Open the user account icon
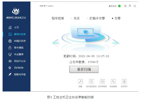This screenshot has width=142, height=102. (x=130, y=6)
